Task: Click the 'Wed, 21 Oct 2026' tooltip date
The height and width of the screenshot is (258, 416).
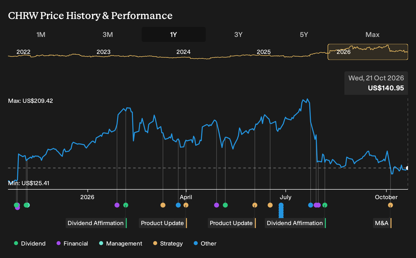Action: coord(376,78)
